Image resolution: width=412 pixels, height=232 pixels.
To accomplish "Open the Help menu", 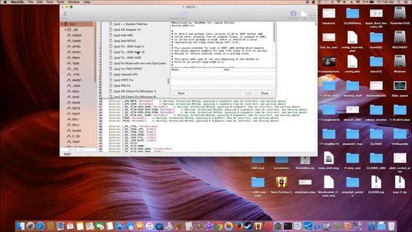I will click(x=87, y=2).
